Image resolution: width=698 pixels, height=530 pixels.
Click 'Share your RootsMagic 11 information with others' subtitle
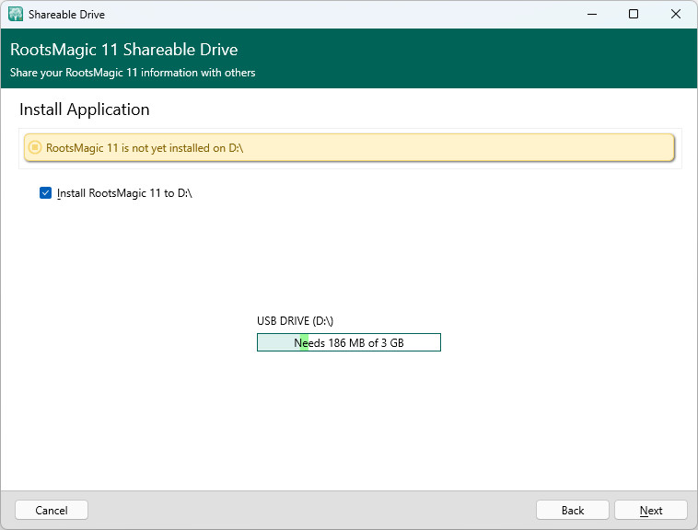tap(133, 73)
